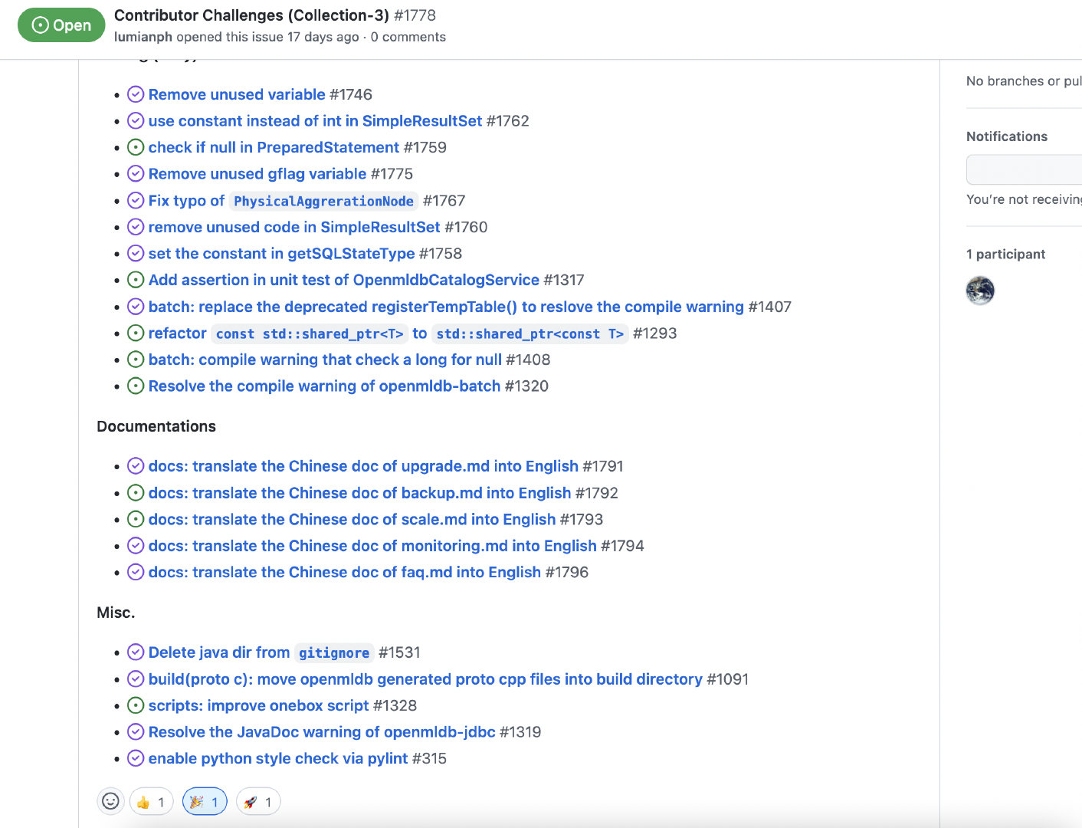
Task: Open author profile link 'lumianph'
Action: click(x=143, y=37)
